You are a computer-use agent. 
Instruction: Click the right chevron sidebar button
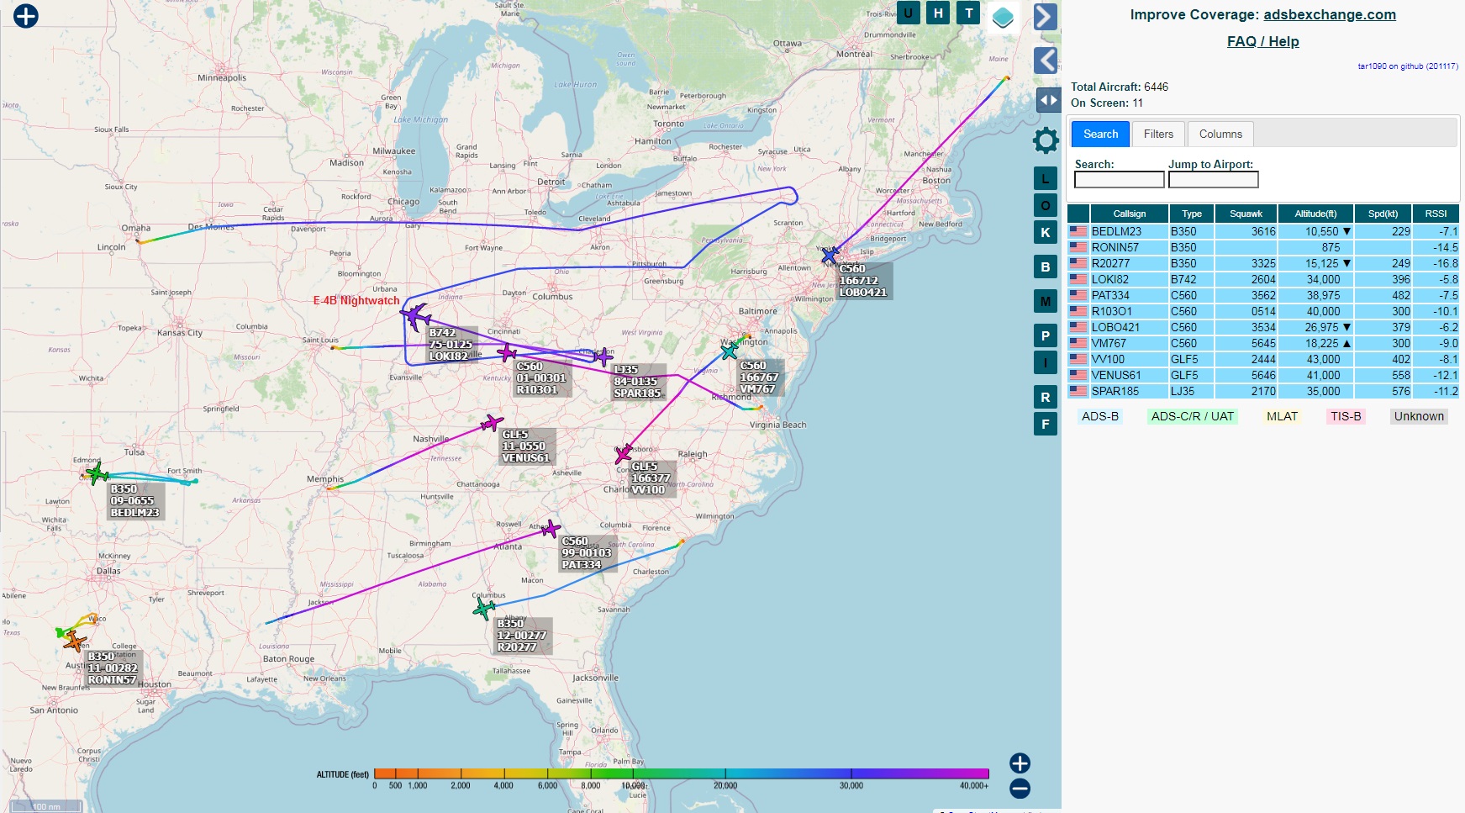click(x=1045, y=17)
